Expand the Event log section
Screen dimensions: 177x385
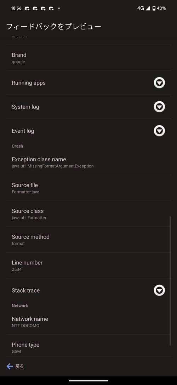(x=159, y=130)
